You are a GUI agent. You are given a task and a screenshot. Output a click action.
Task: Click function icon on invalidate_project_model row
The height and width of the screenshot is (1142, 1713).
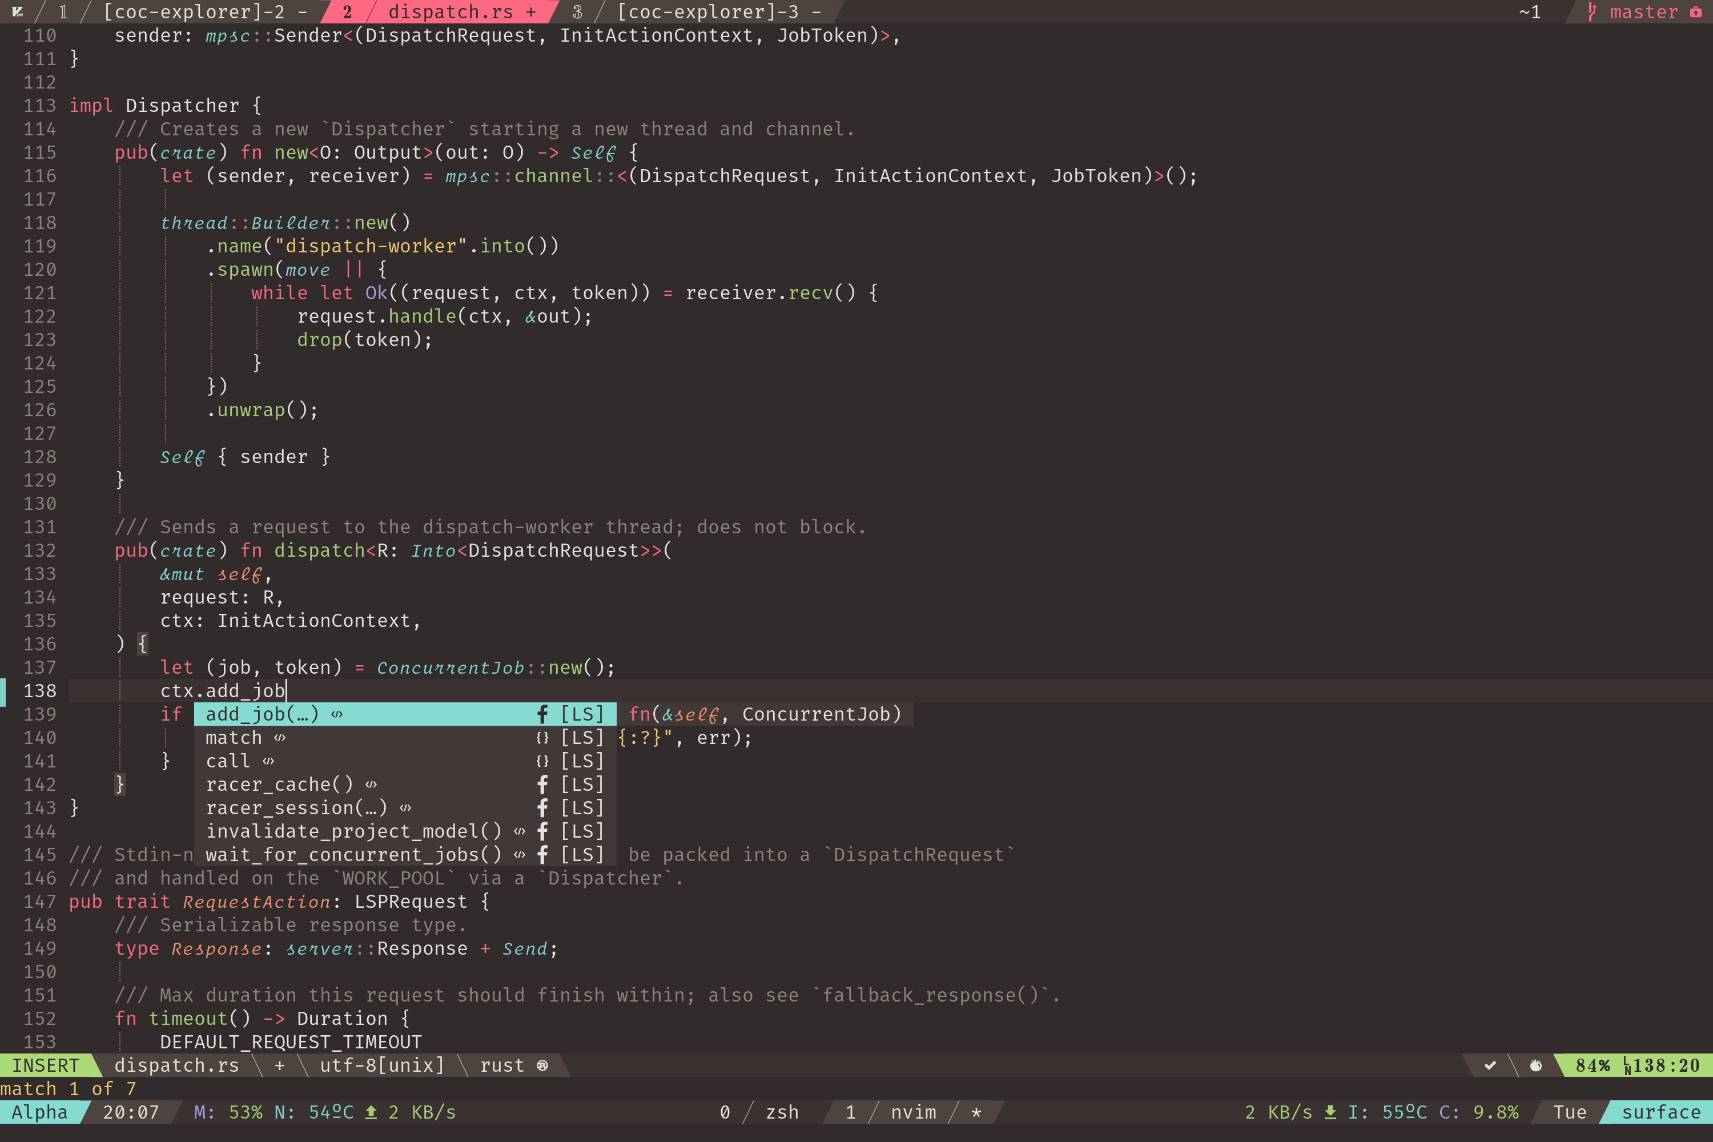click(542, 831)
